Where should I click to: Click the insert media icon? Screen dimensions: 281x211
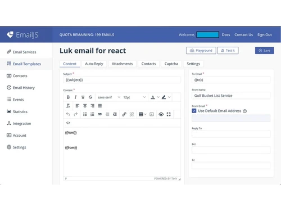pyautogui.click(x=152, y=114)
